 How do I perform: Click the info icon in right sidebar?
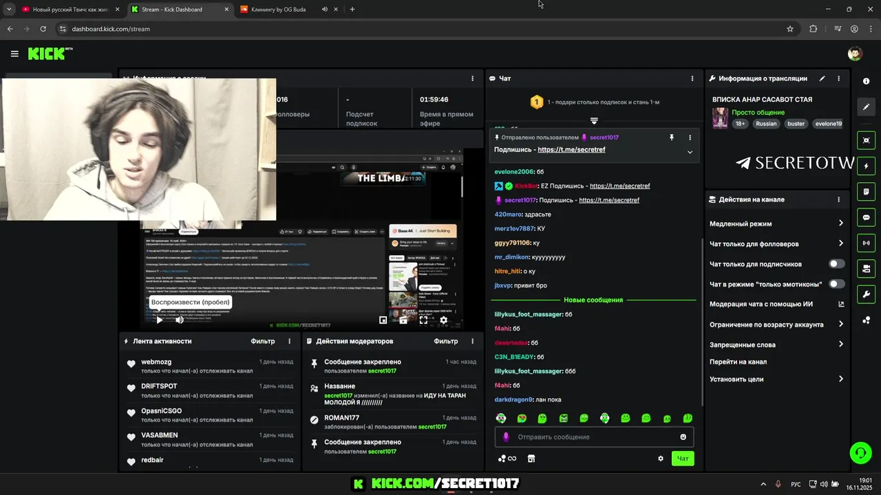point(866,81)
